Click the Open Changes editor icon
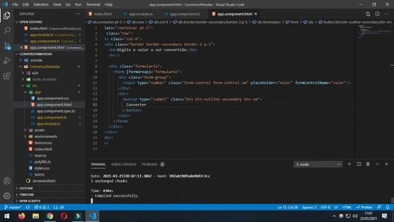The image size is (394, 222). (x=368, y=14)
